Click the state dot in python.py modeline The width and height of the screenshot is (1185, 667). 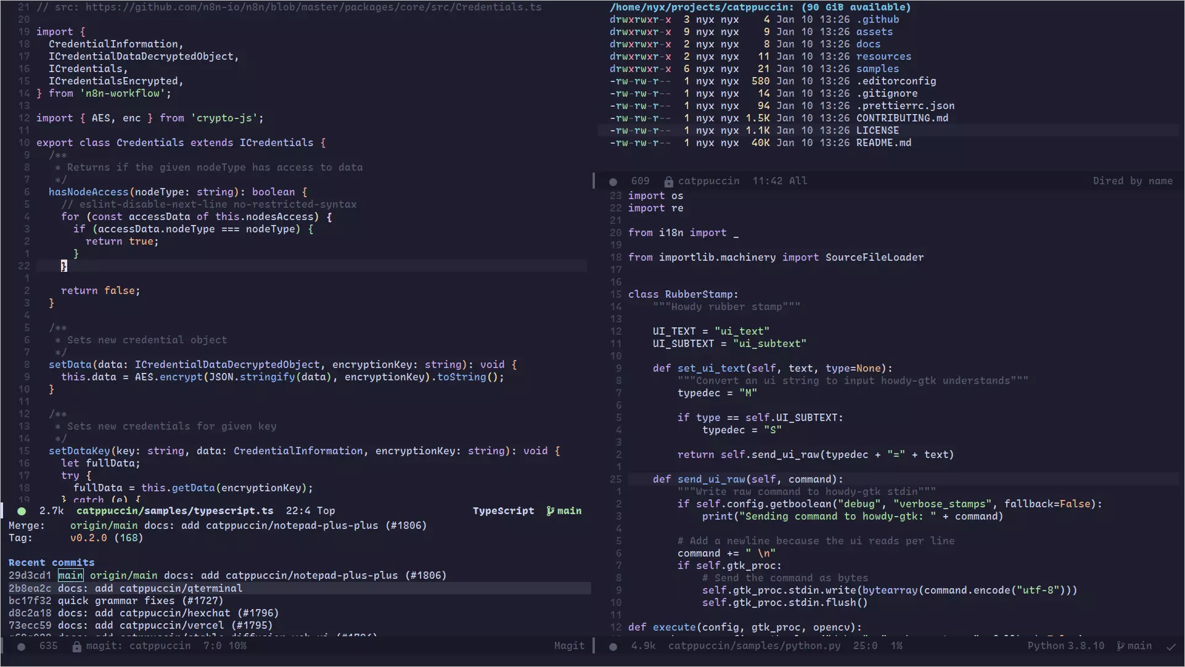[x=613, y=646]
